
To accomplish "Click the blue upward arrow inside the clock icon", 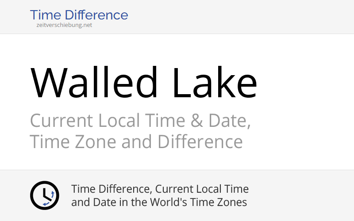I will pyautogui.click(x=53, y=194).
